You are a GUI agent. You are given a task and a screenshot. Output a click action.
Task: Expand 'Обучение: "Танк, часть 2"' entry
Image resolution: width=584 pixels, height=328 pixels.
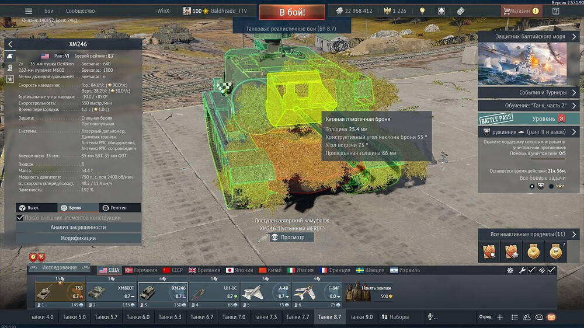click(x=529, y=106)
